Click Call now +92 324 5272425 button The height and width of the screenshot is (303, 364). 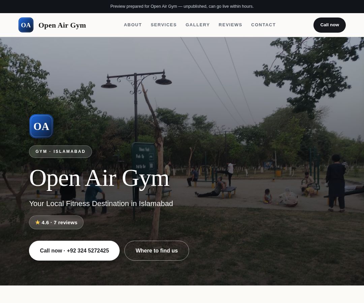[74, 250]
